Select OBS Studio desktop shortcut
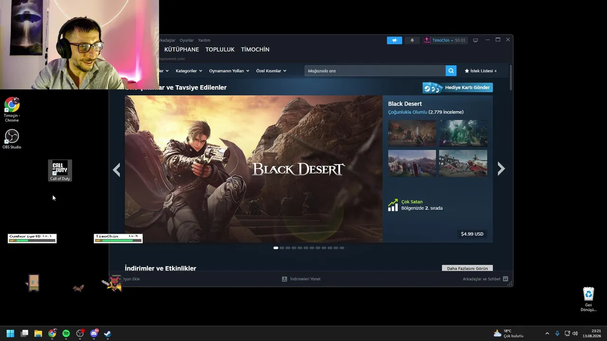The image size is (607, 341). click(x=12, y=139)
